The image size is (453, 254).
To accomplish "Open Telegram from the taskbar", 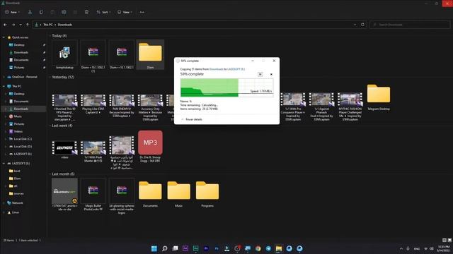I will (268, 248).
